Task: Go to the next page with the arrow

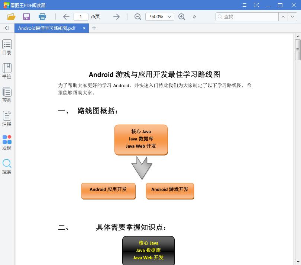Action: (x=116, y=17)
